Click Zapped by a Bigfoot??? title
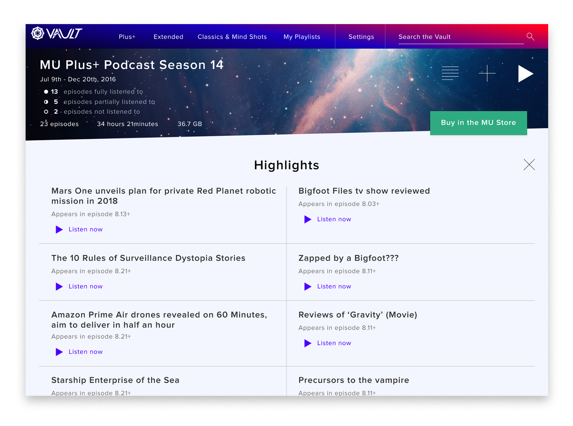The height and width of the screenshot is (426, 573). click(x=348, y=258)
